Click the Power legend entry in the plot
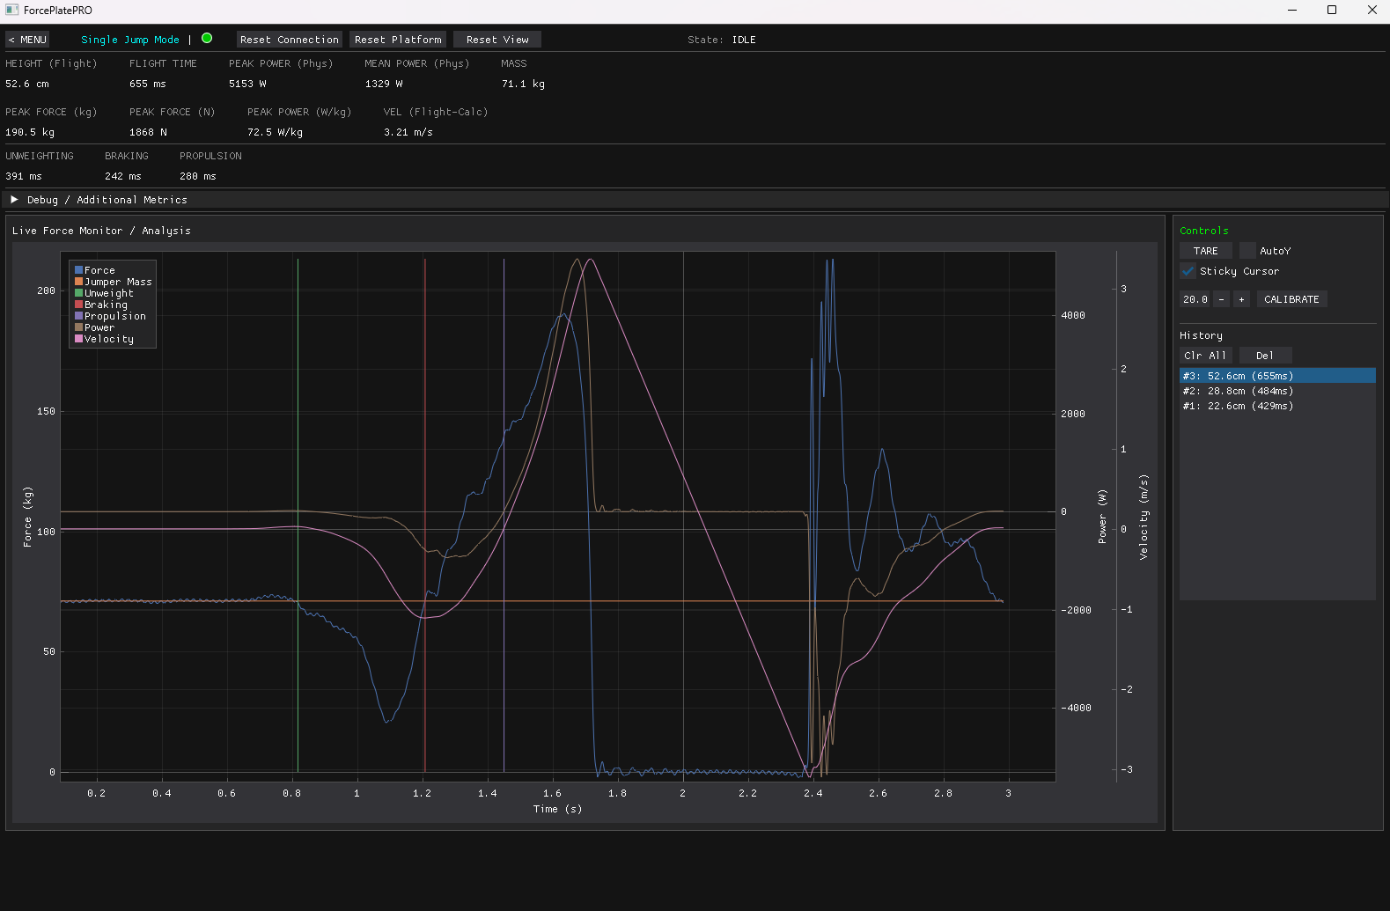This screenshot has height=911, width=1390. tap(99, 327)
